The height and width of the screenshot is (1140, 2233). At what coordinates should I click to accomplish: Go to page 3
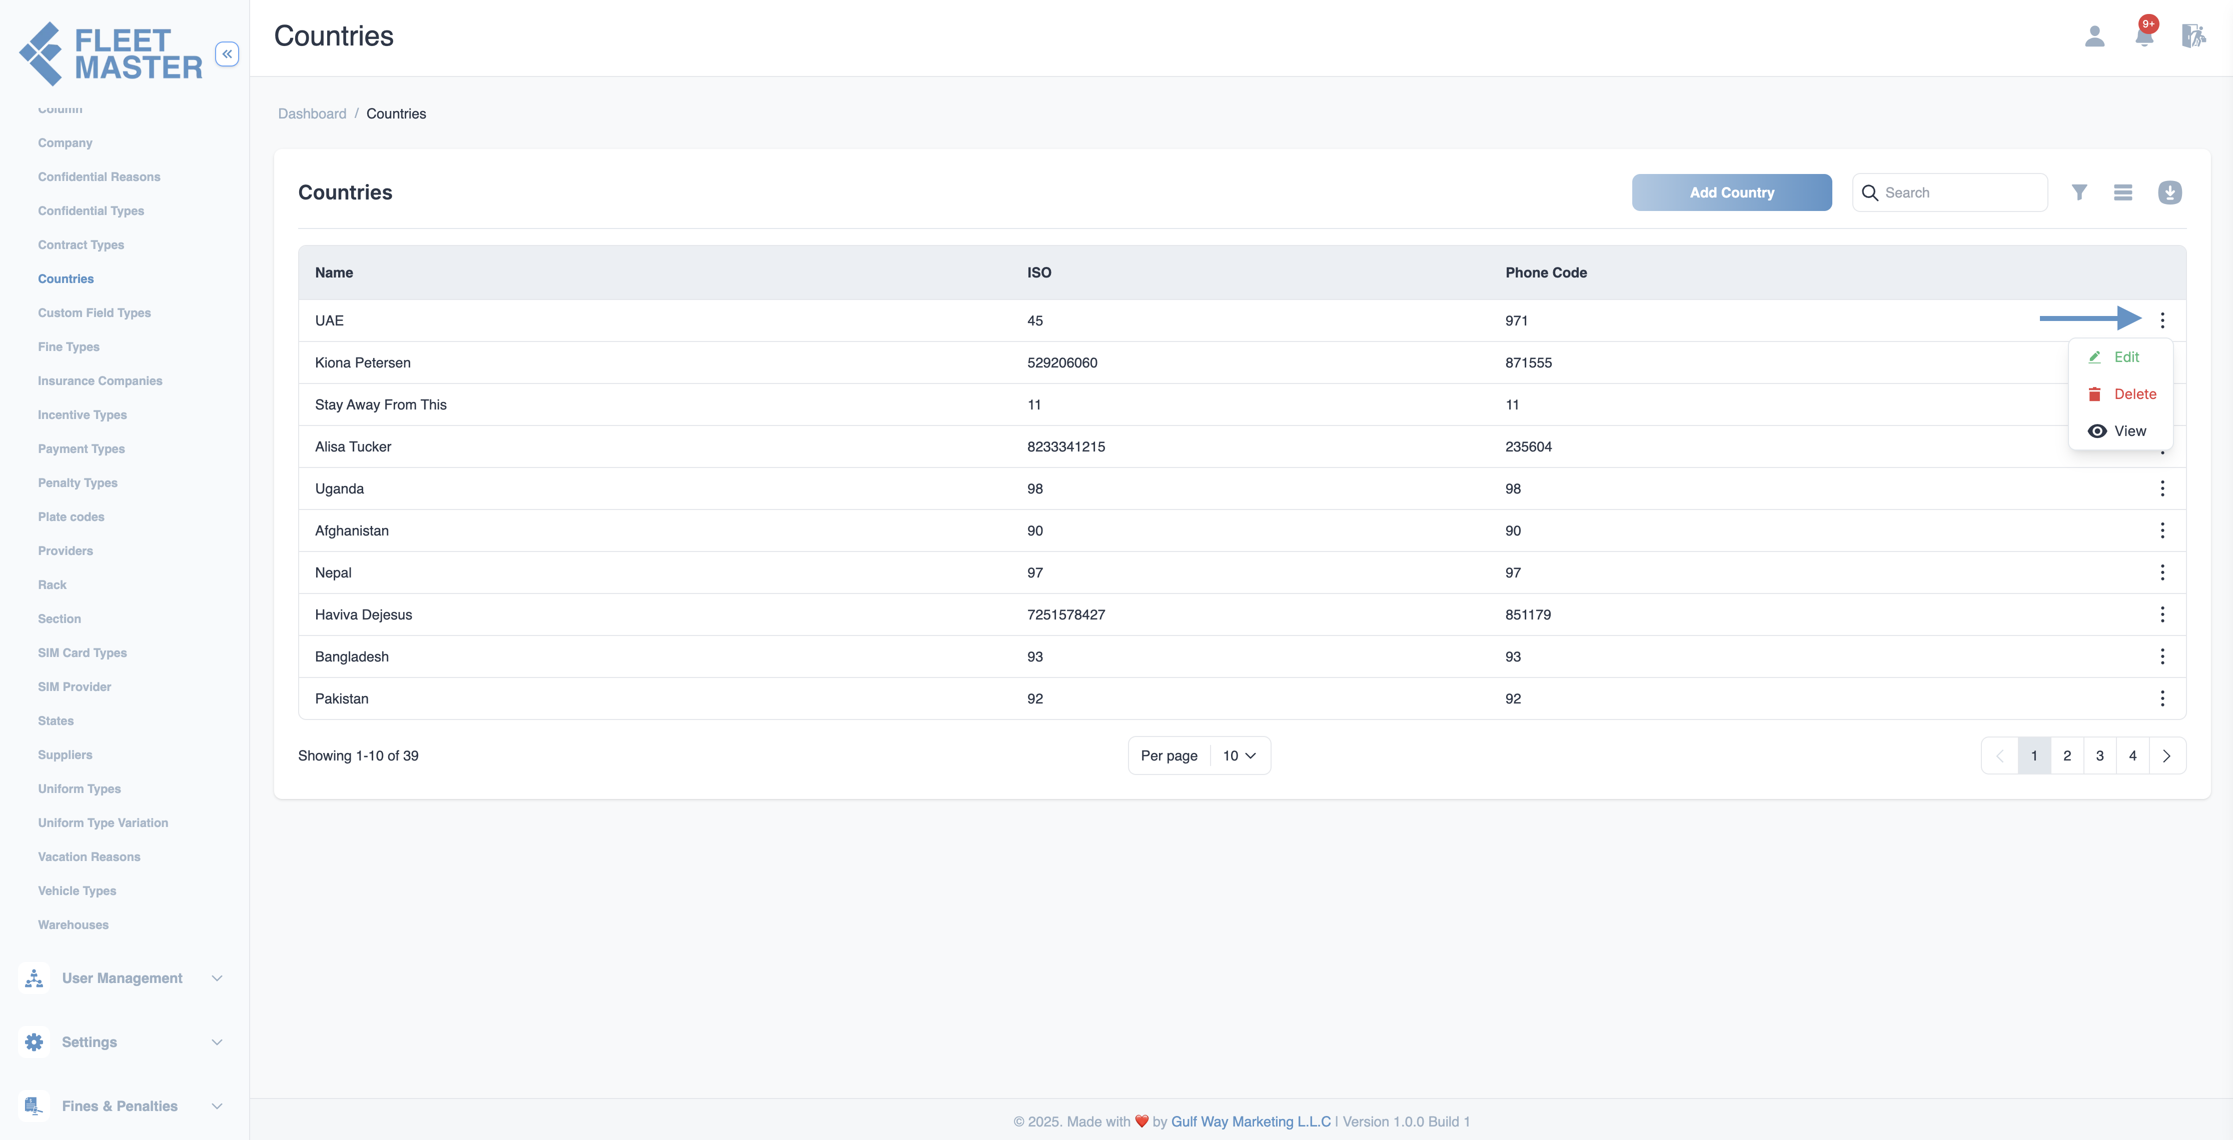click(x=2099, y=755)
